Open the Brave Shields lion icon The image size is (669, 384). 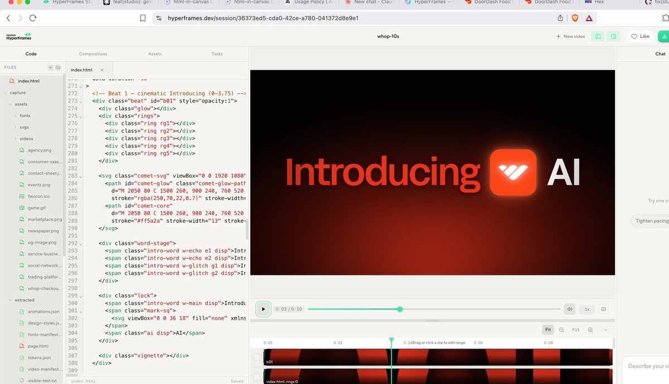tap(575, 18)
